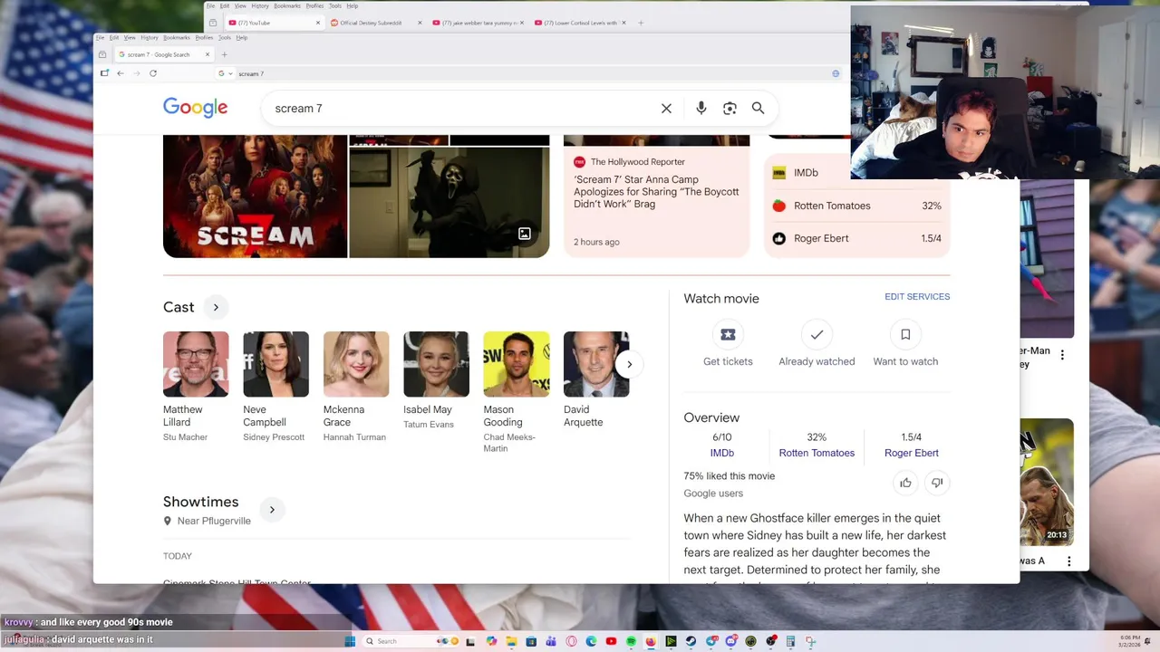
Task: Open Rotten Tomatoes 32% rating row
Action: [x=856, y=206]
